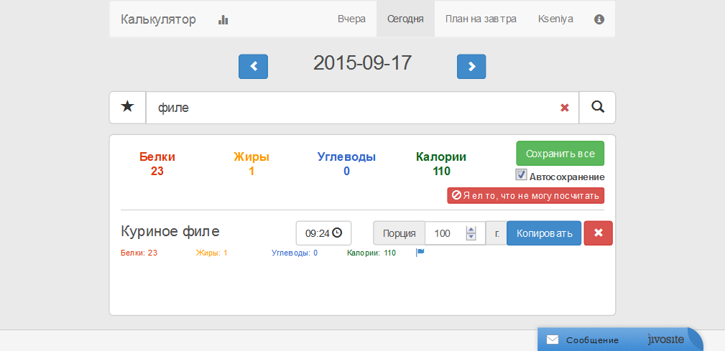Go to previous day with left arrow

(x=253, y=67)
